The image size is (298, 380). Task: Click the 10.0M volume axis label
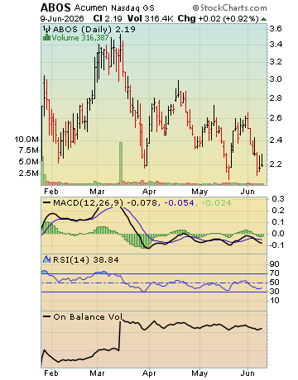[x=26, y=140]
